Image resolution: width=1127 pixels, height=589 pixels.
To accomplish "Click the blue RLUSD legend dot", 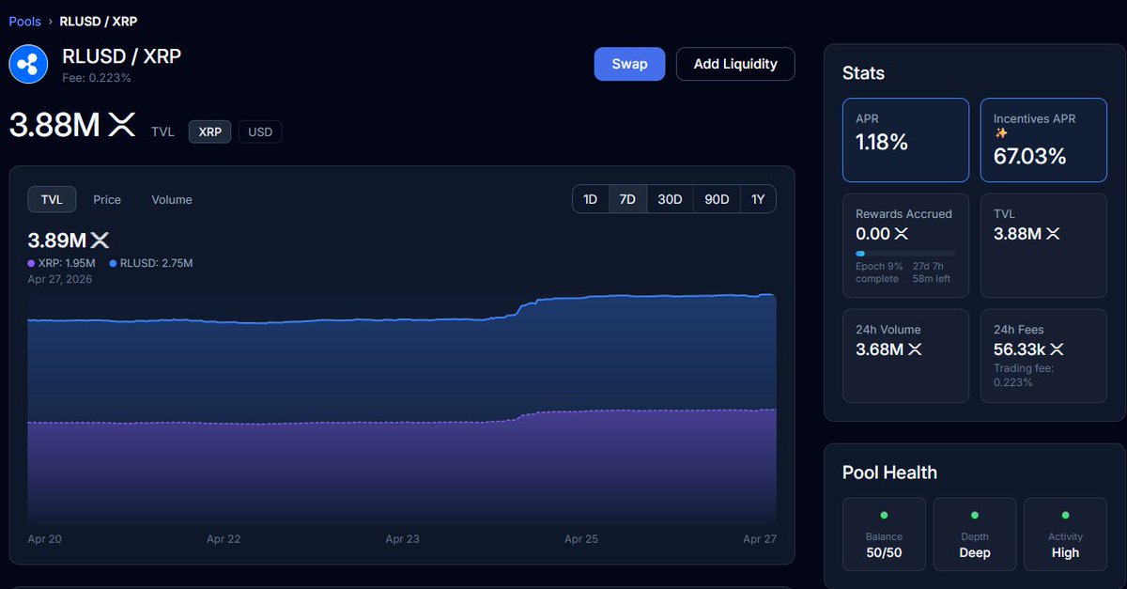I will pyautogui.click(x=114, y=264).
